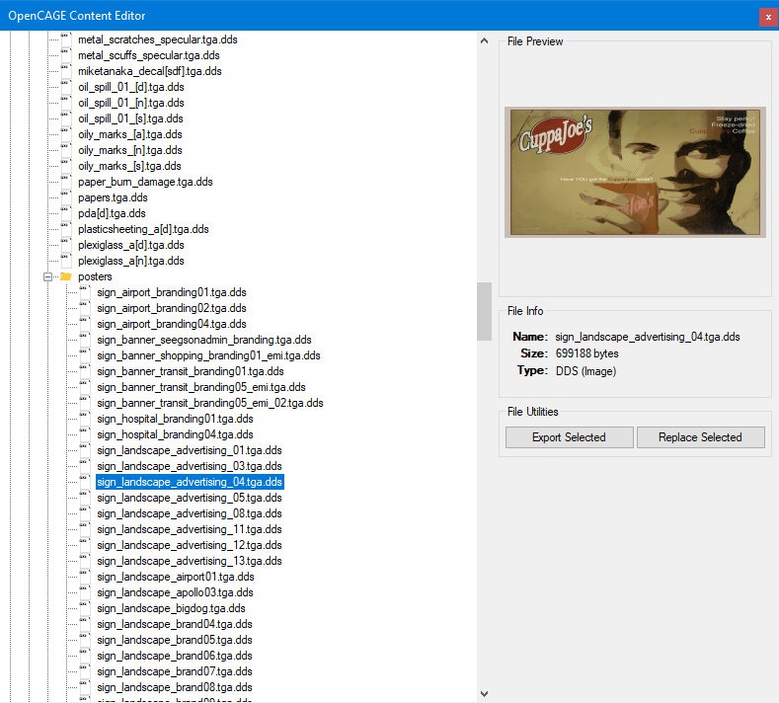Select sign_landscape_brand07.tga.dds
This screenshot has width=779, height=703.
[175, 671]
